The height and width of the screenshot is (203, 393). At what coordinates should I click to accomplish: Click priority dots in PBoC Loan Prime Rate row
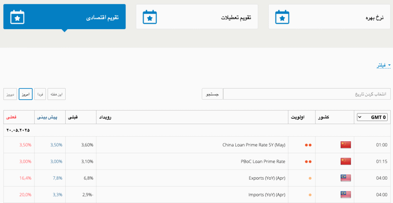308,162
